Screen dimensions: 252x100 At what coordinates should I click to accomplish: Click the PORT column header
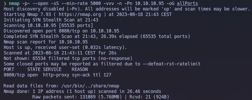9,69
